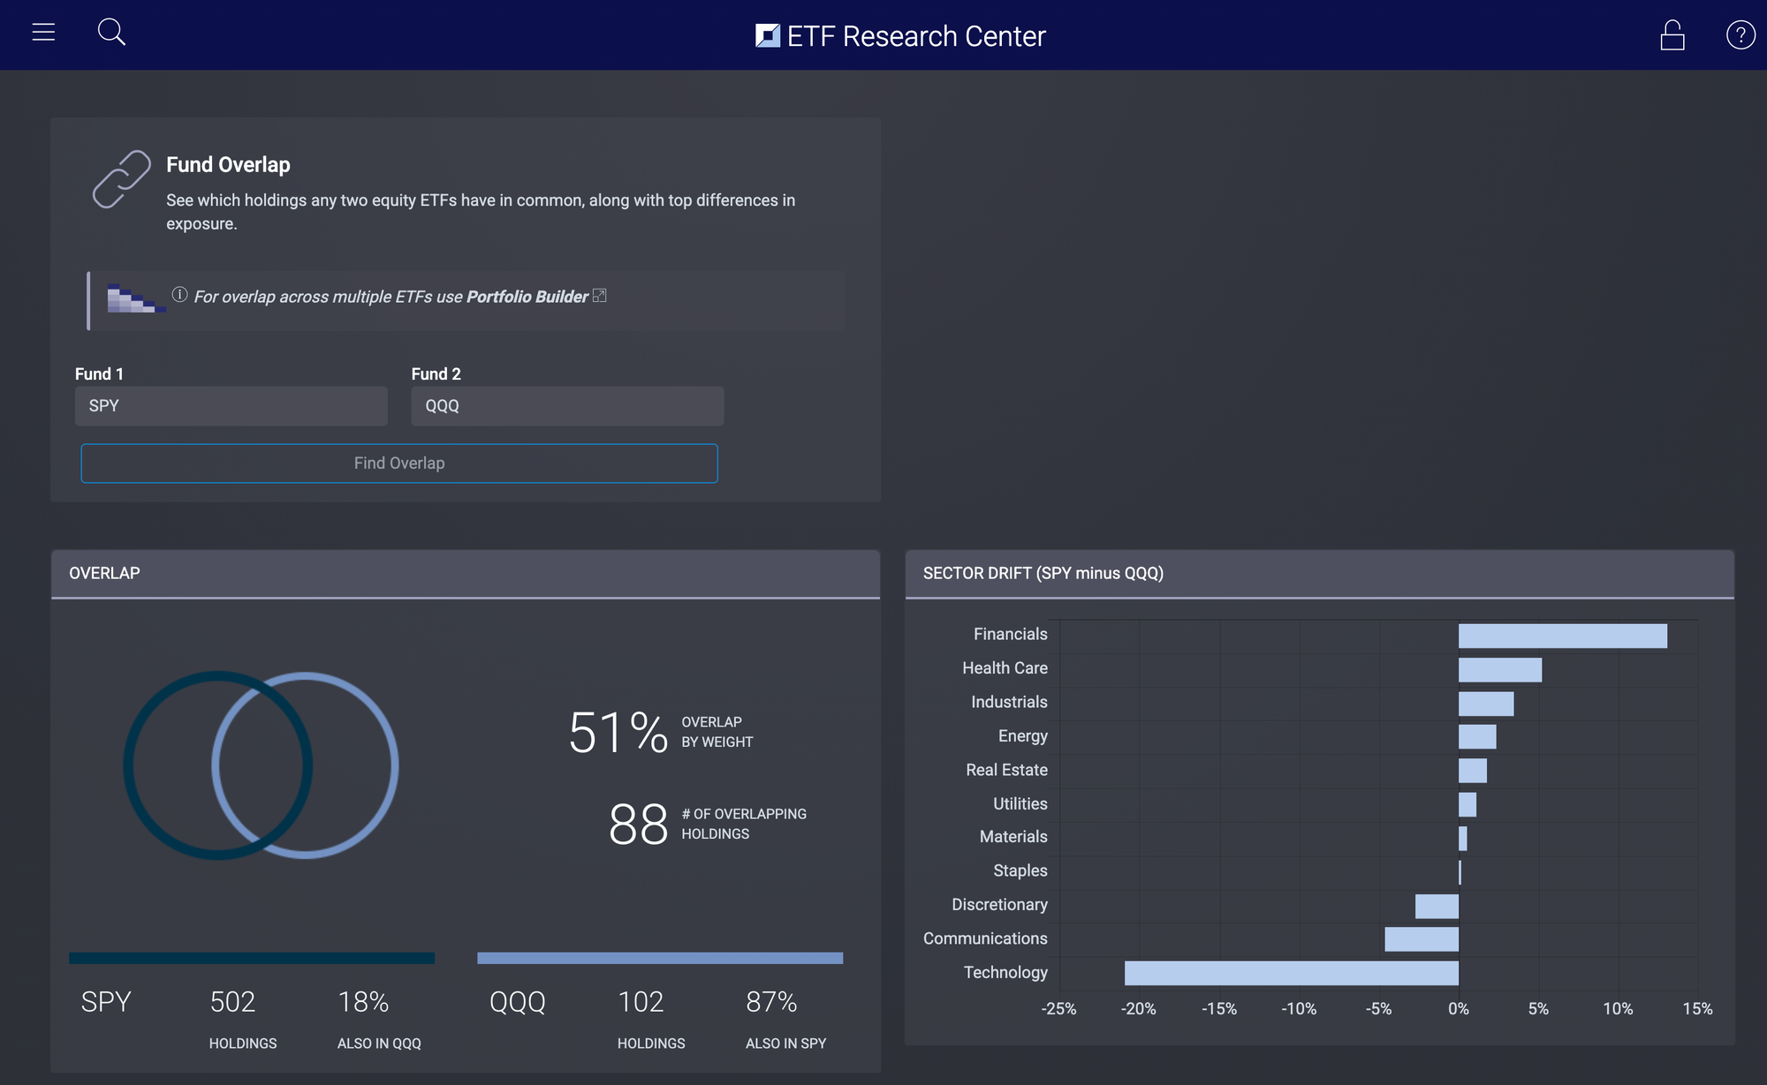Click the SPY dark circle in Venn diagram
The image size is (1767, 1085).
(x=129, y=765)
